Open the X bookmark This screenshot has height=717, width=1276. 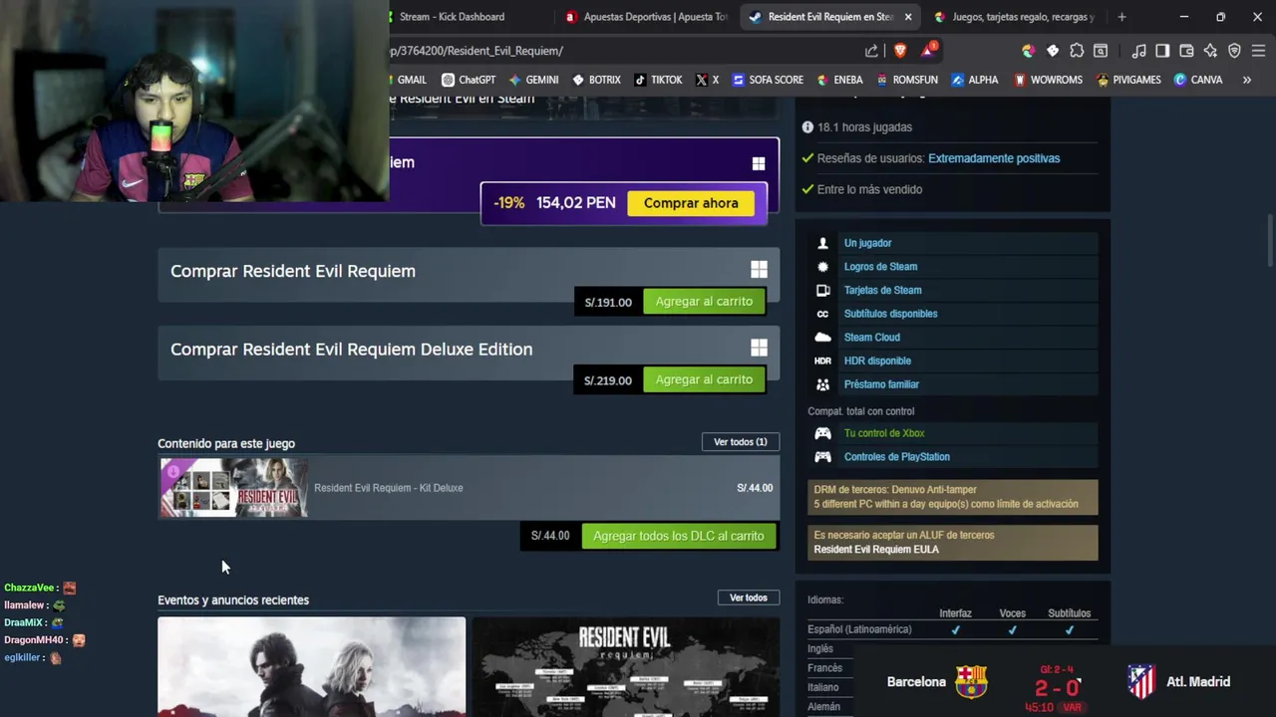click(x=707, y=80)
